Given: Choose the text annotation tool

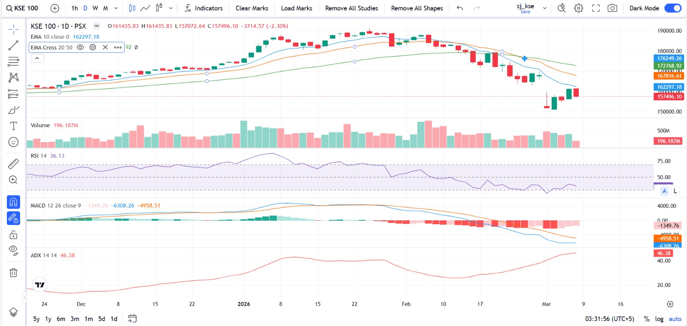Looking at the screenshot, I should (x=13, y=126).
